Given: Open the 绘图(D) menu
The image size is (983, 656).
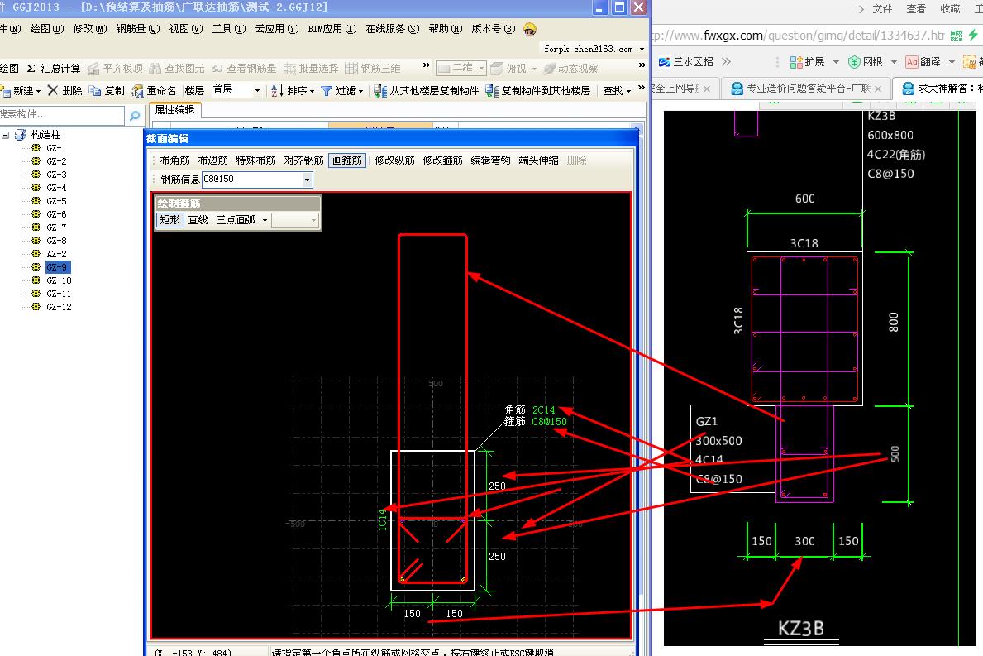Looking at the screenshot, I should click(46, 29).
